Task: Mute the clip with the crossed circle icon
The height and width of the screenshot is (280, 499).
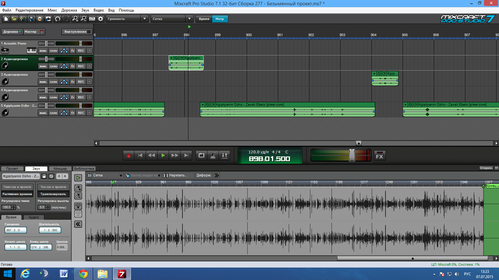Action: pos(51,176)
